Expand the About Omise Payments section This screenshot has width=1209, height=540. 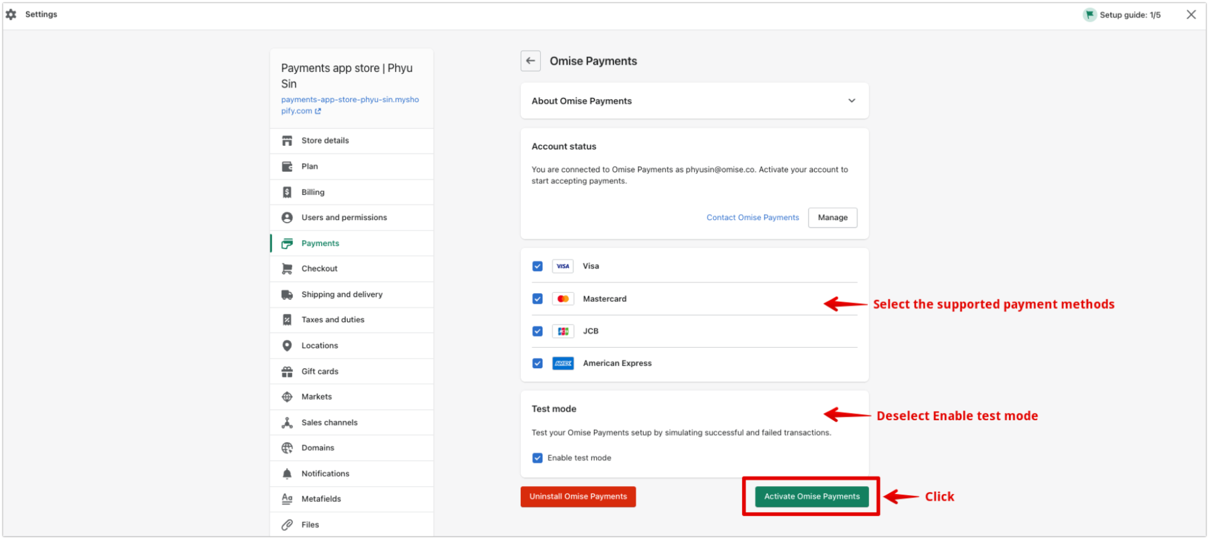coord(851,101)
